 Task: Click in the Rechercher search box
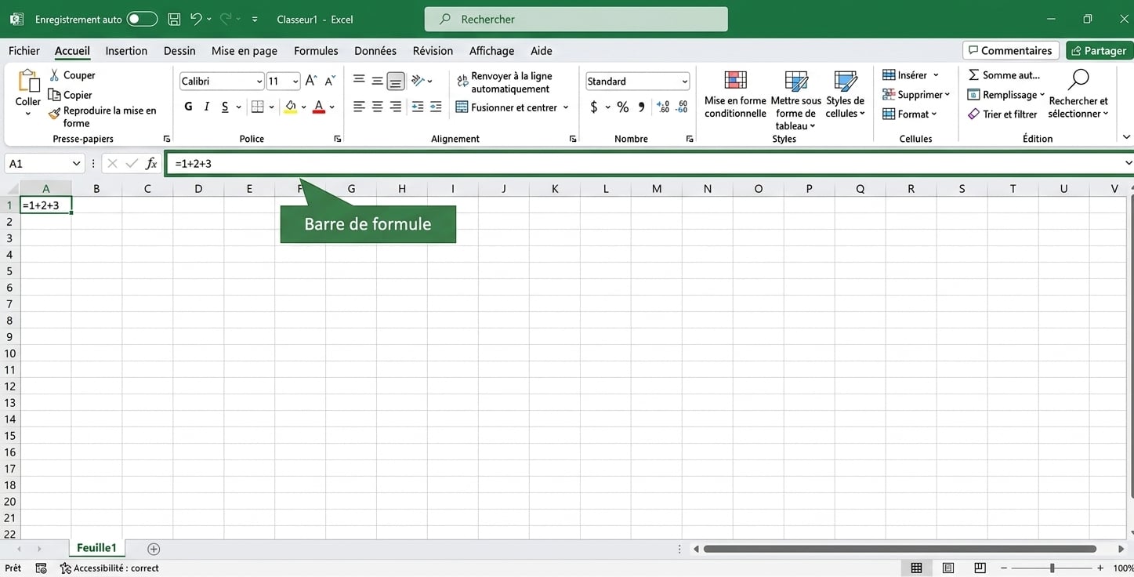(x=576, y=20)
